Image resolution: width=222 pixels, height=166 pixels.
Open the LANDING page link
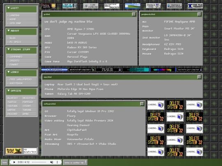[21, 15]
